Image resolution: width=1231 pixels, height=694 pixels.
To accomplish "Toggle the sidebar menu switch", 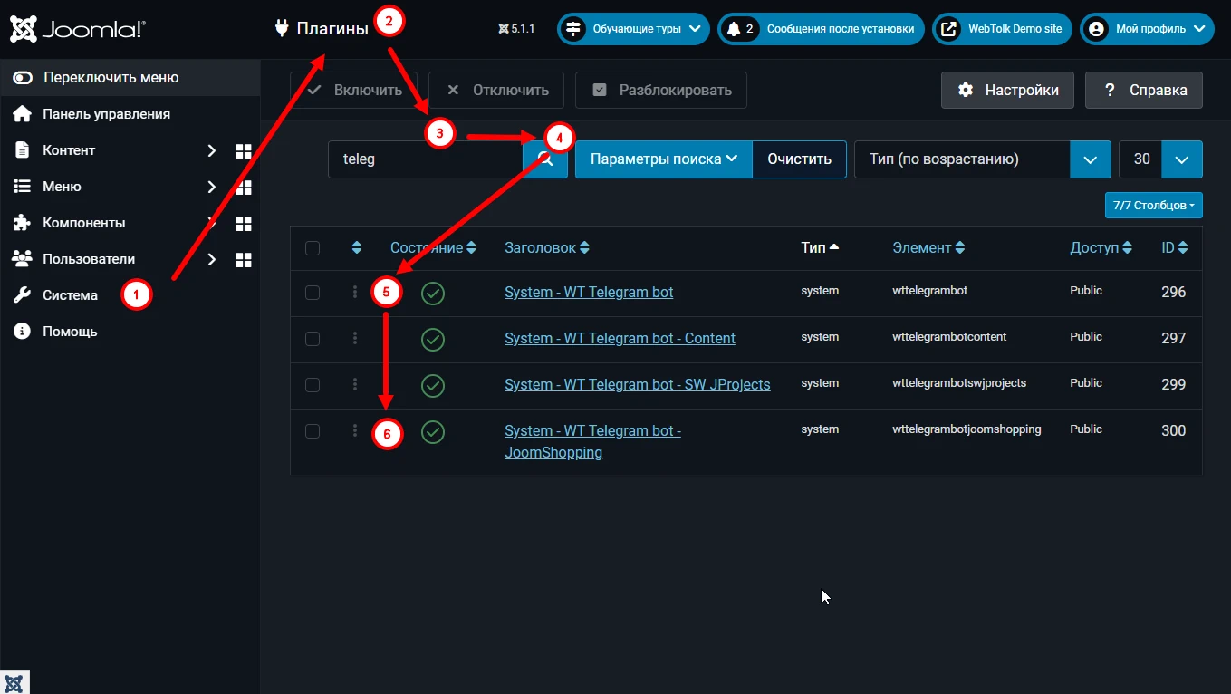I will pos(24,78).
